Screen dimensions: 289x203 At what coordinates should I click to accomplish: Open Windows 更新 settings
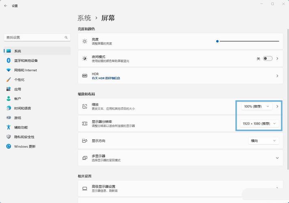(x=37, y=147)
